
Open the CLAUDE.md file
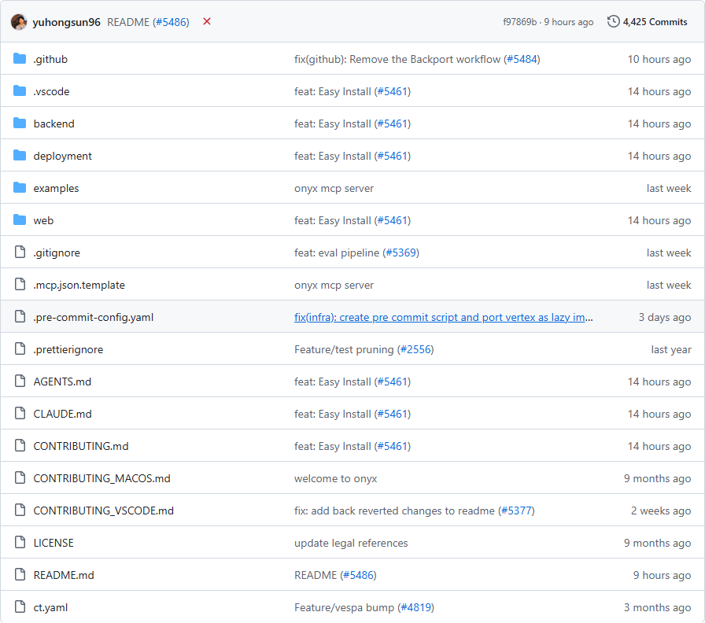[x=62, y=414]
